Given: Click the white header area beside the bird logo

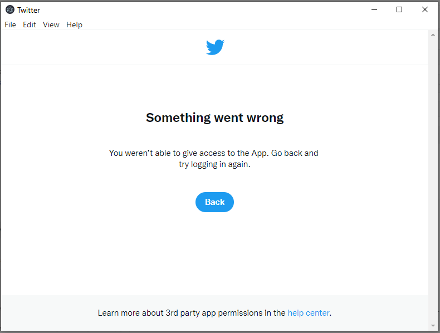Looking at the screenshot, I should tap(113, 47).
